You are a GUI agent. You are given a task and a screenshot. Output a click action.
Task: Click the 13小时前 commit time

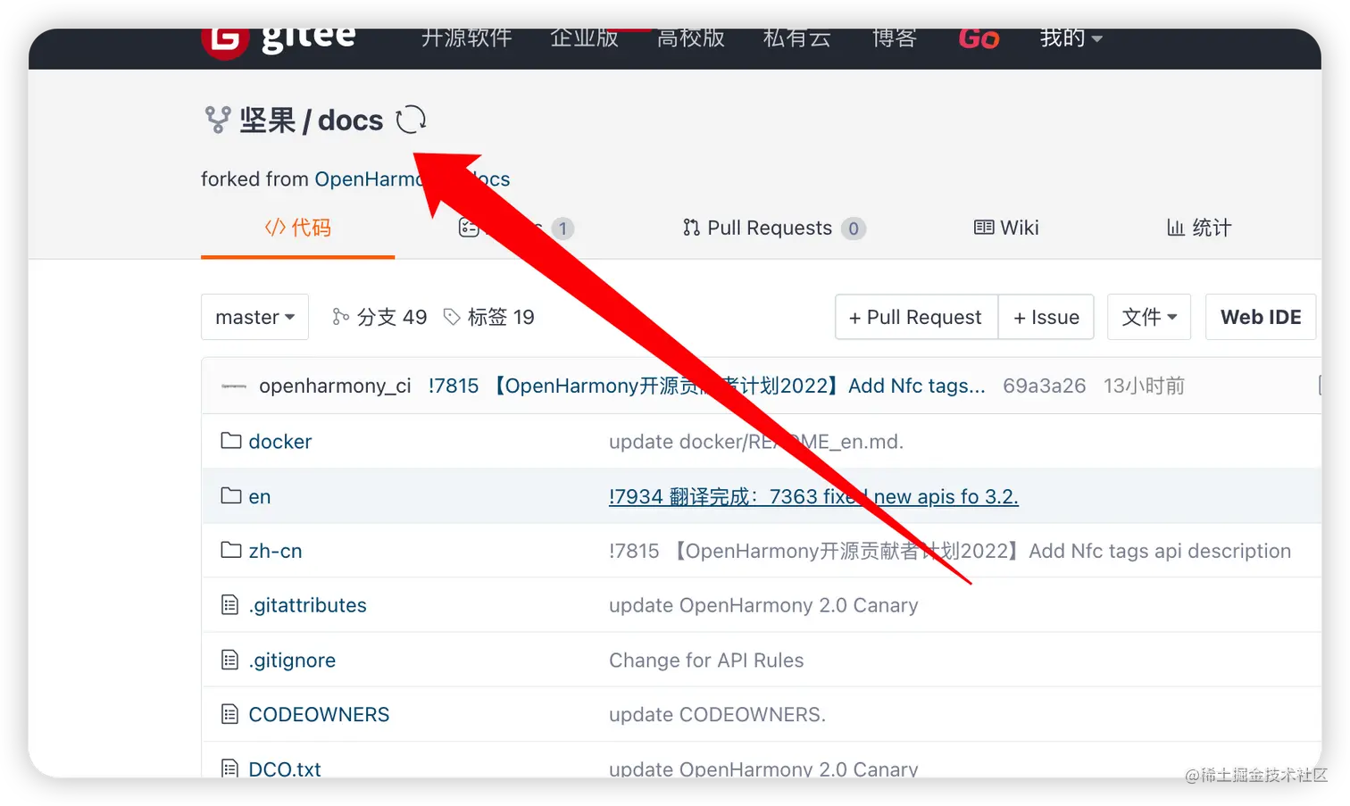pyautogui.click(x=1144, y=386)
